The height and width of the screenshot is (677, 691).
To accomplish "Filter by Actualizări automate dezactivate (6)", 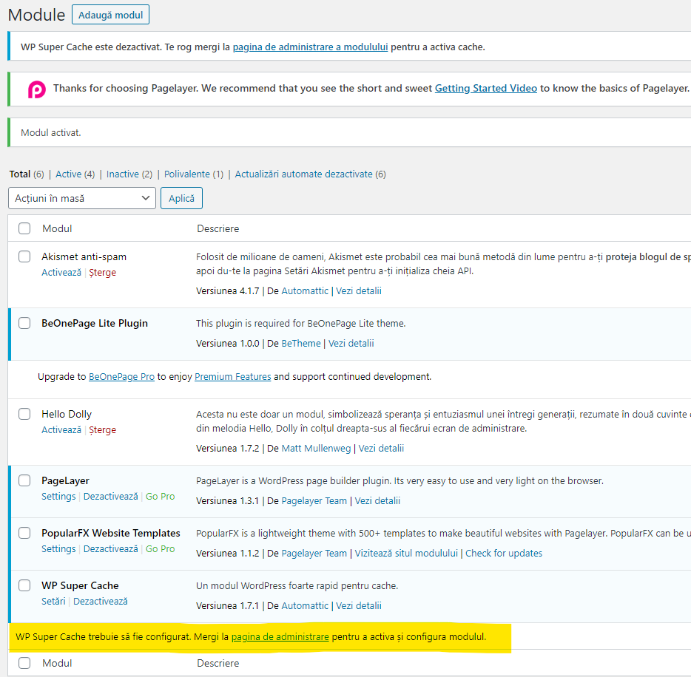I will [310, 174].
